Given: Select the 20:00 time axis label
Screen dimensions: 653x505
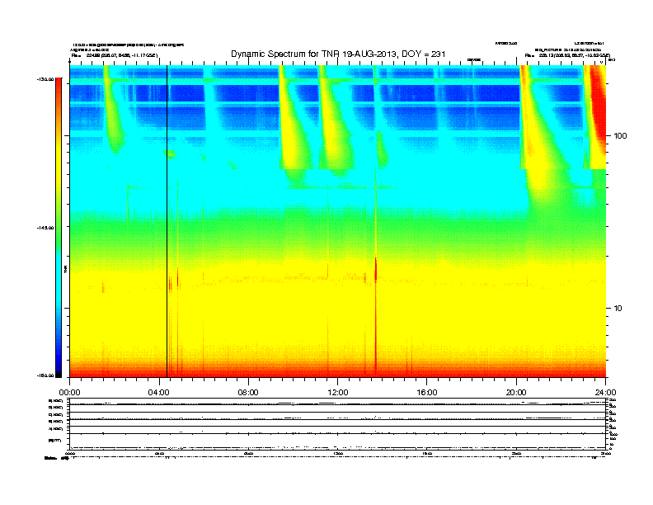Looking at the screenshot, I should coord(516,393).
